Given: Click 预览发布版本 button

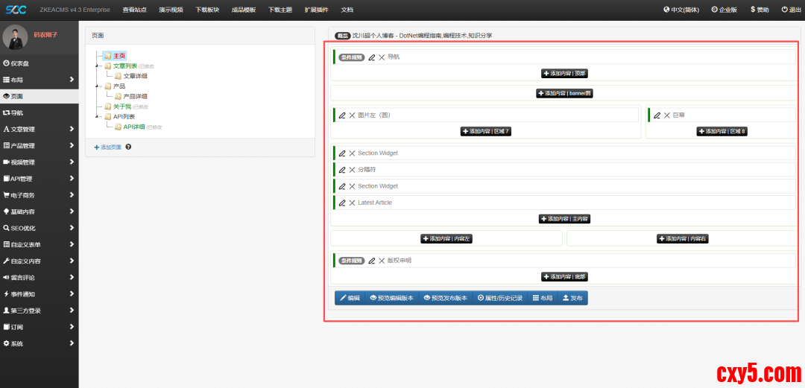Looking at the screenshot, I should coord(445,298).
